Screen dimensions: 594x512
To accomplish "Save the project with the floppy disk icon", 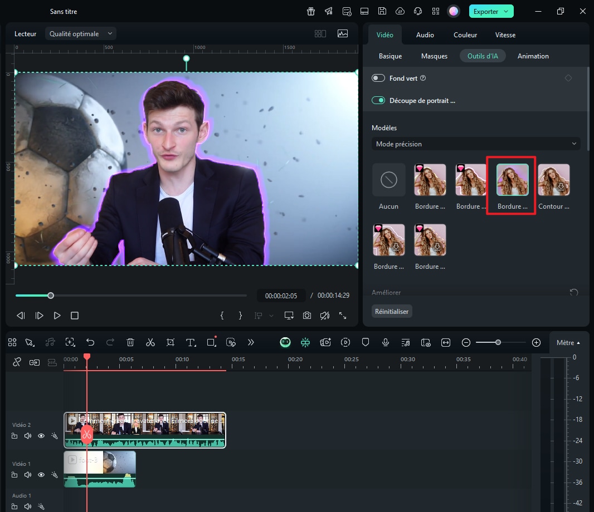I will click(x=382, y=11).
